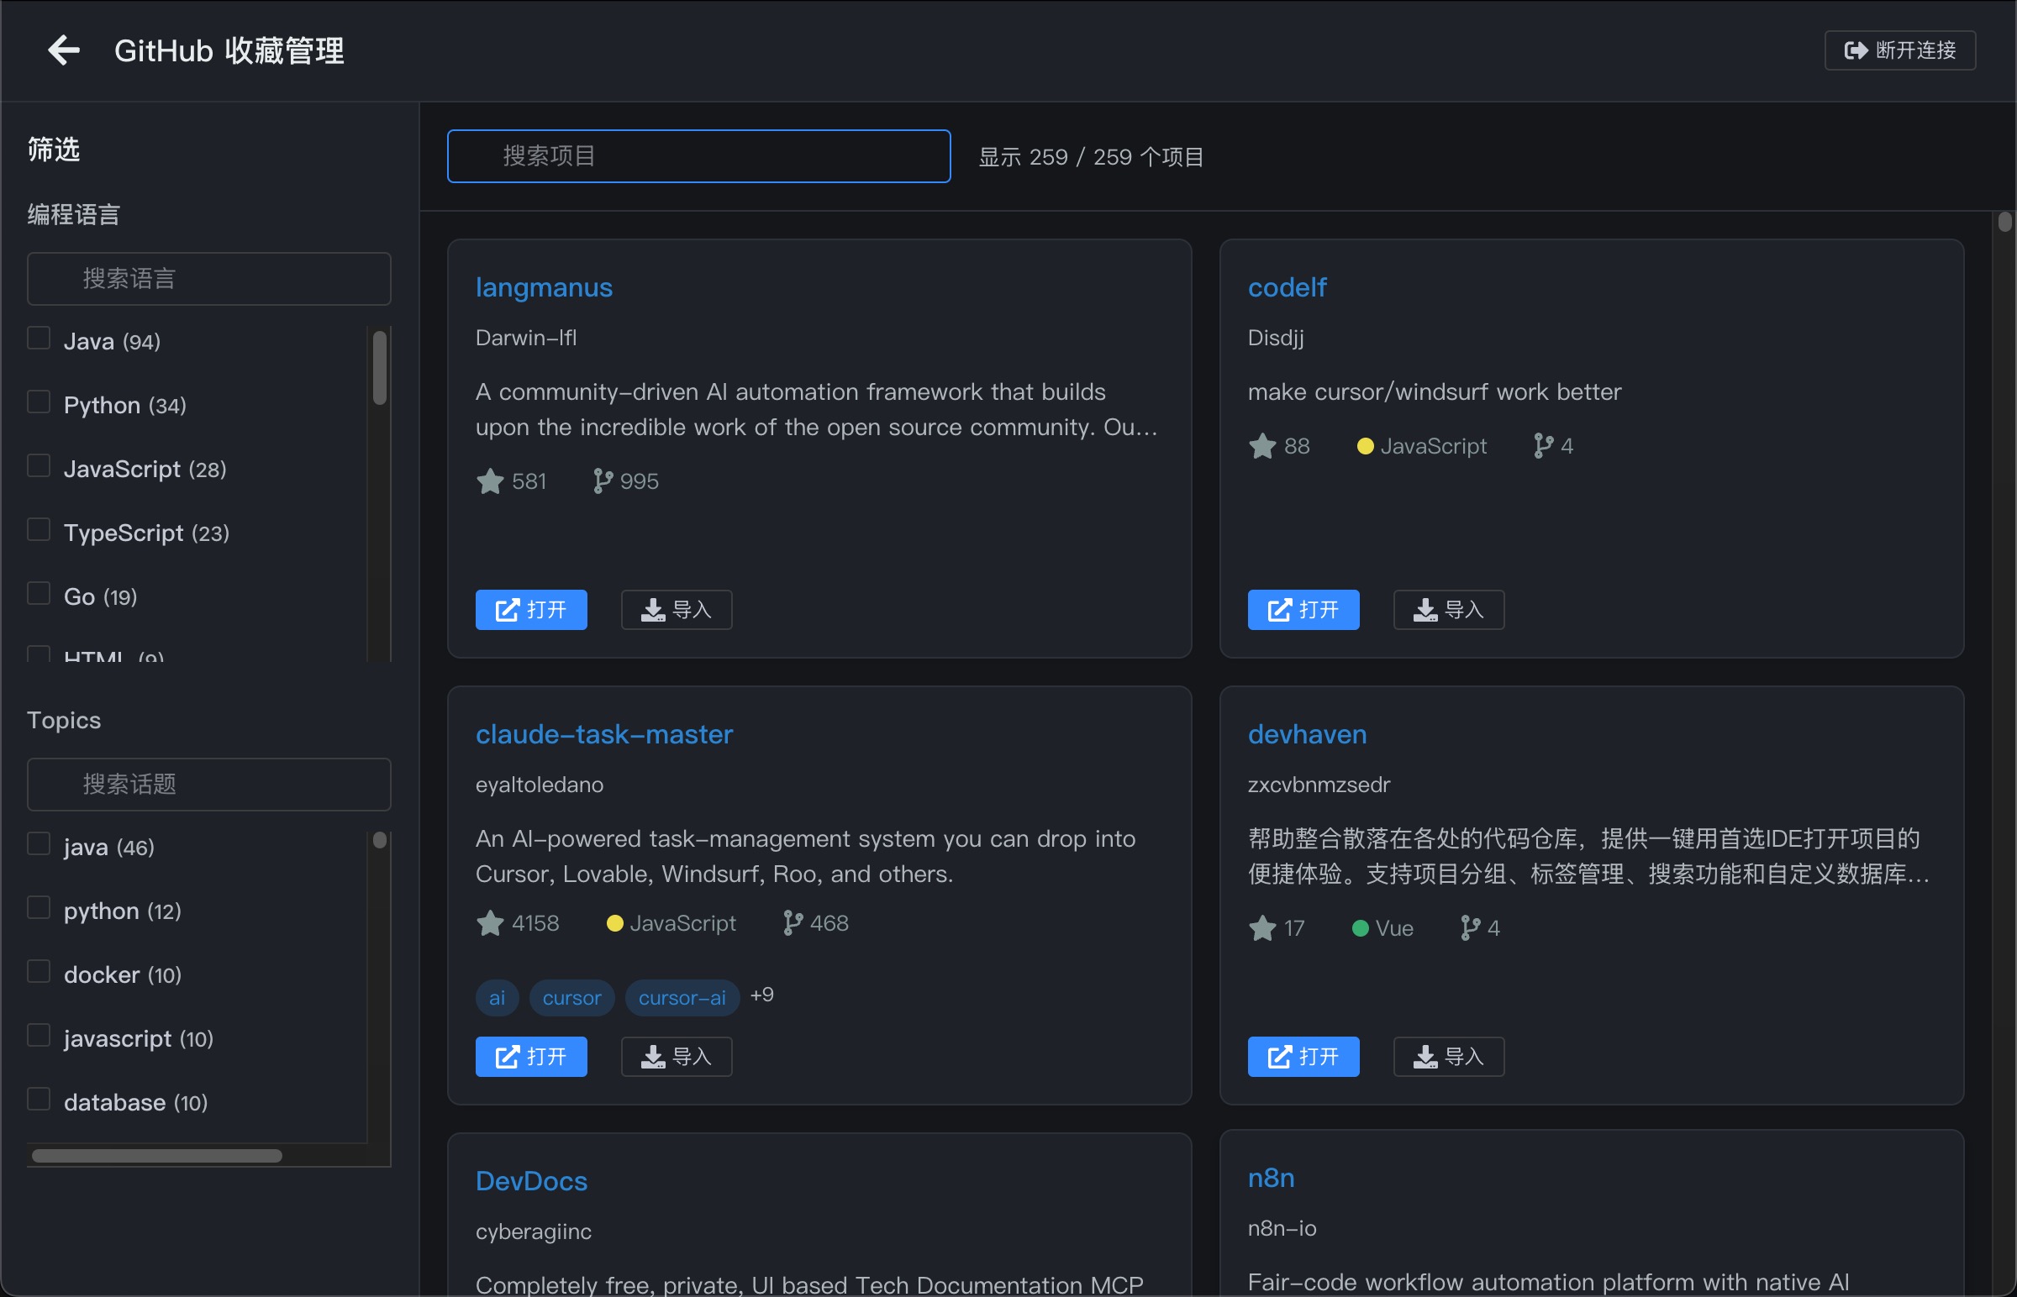Show the +9 additional topic tags
The image size is (2017, 1297).
(761, 995)
